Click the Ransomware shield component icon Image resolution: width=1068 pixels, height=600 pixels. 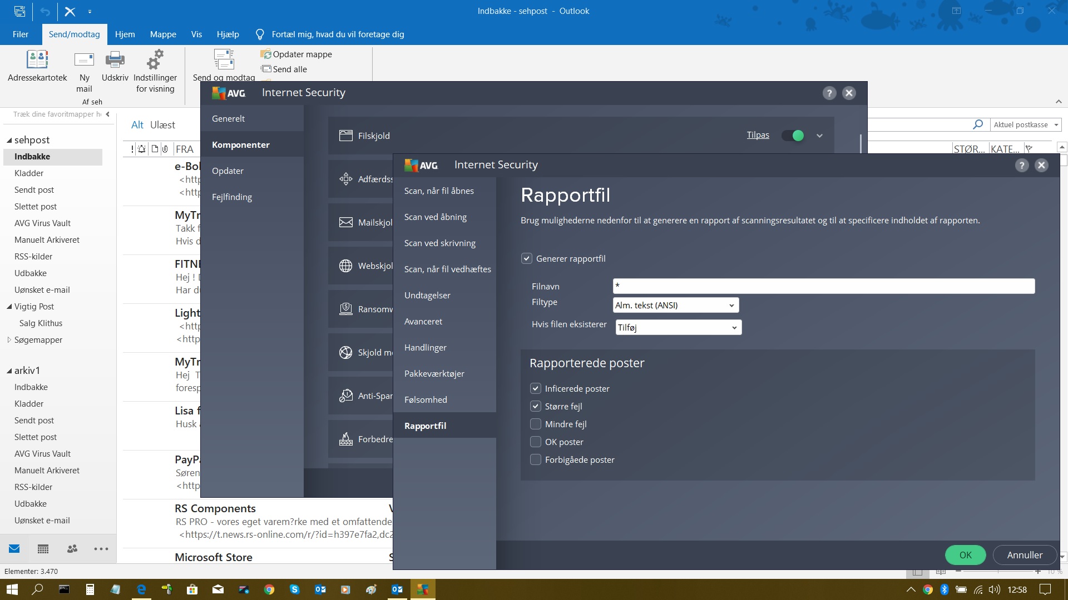(x=346, y=309)
